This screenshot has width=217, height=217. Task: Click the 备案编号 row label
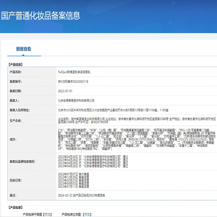tap(16, 82)
